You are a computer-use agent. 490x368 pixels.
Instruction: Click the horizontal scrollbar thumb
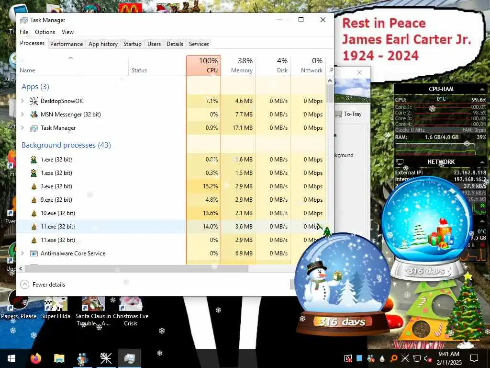tap(136, 268)
